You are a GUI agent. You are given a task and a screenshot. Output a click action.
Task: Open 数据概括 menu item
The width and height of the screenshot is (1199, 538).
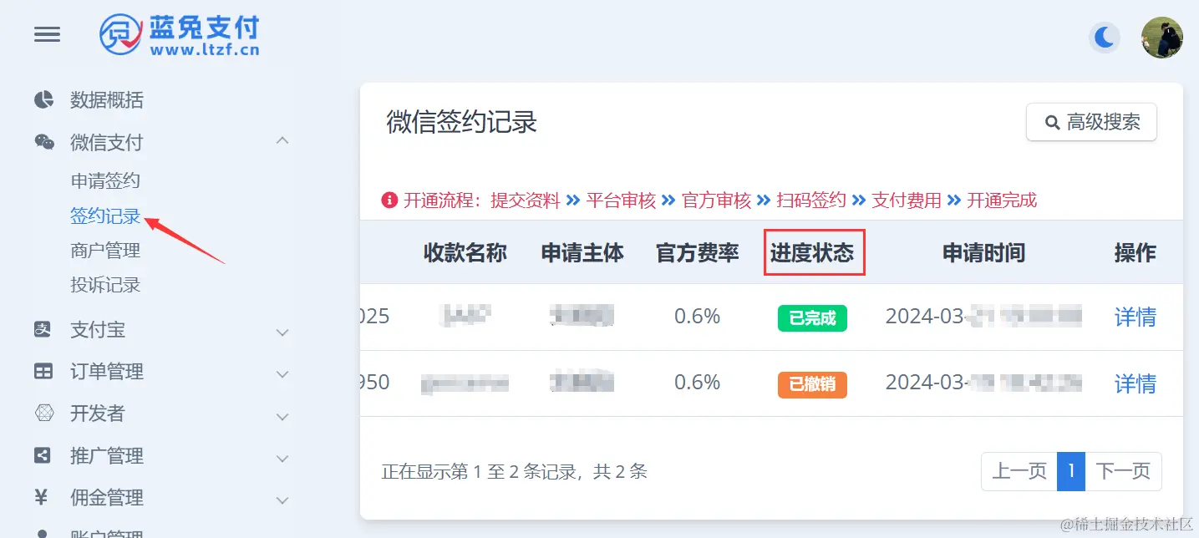pos(107,100)
